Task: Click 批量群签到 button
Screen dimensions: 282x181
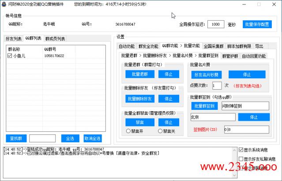Action: tap(204, 106)
